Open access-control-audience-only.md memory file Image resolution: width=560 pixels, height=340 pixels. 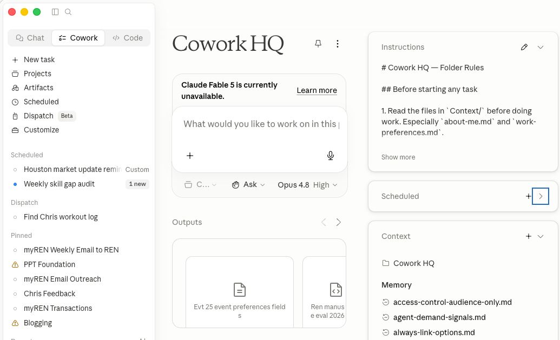pos(447,302)
